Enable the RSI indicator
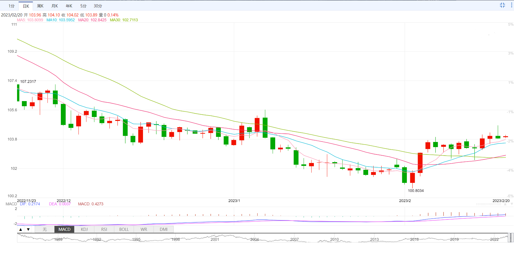Screen dimensions: 514x253 pos(104,229)
